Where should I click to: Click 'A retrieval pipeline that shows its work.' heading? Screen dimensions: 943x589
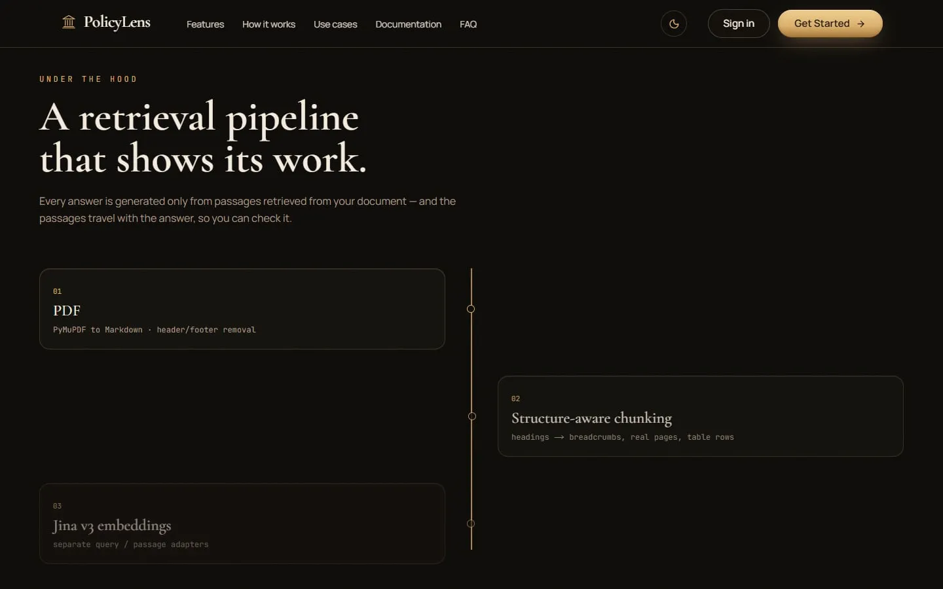tap(203, 137)
